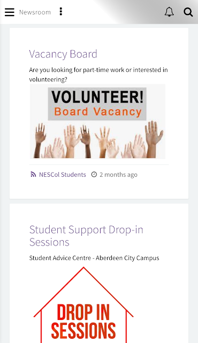Click the raised hands photo area
Viewport: 198px width, 343px height.
pyautogui.click(x=98, y=139)
